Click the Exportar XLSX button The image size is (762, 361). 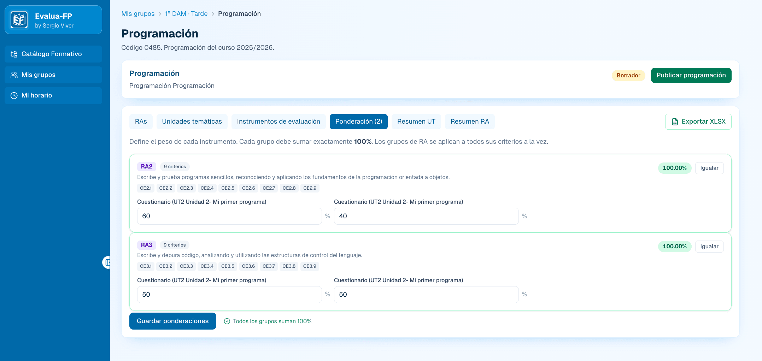(698, 122)
